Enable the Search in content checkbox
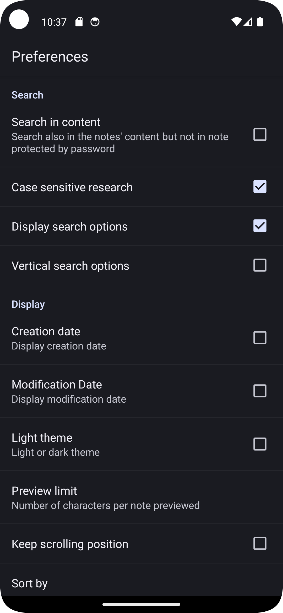The height and width of the screenshot is (613, 283). [260, 134]
